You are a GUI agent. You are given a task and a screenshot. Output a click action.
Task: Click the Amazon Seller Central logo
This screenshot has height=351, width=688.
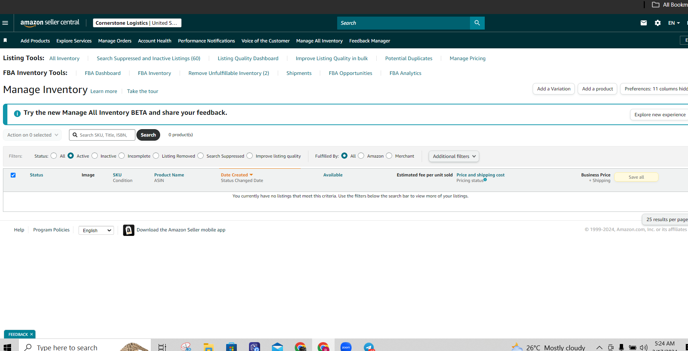[x=50, y=23]
